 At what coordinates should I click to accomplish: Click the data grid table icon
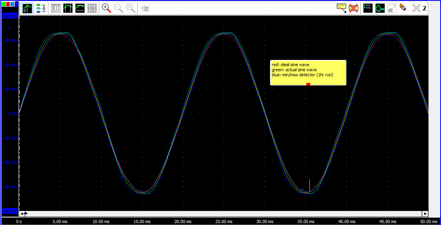[x=56, y=8]
